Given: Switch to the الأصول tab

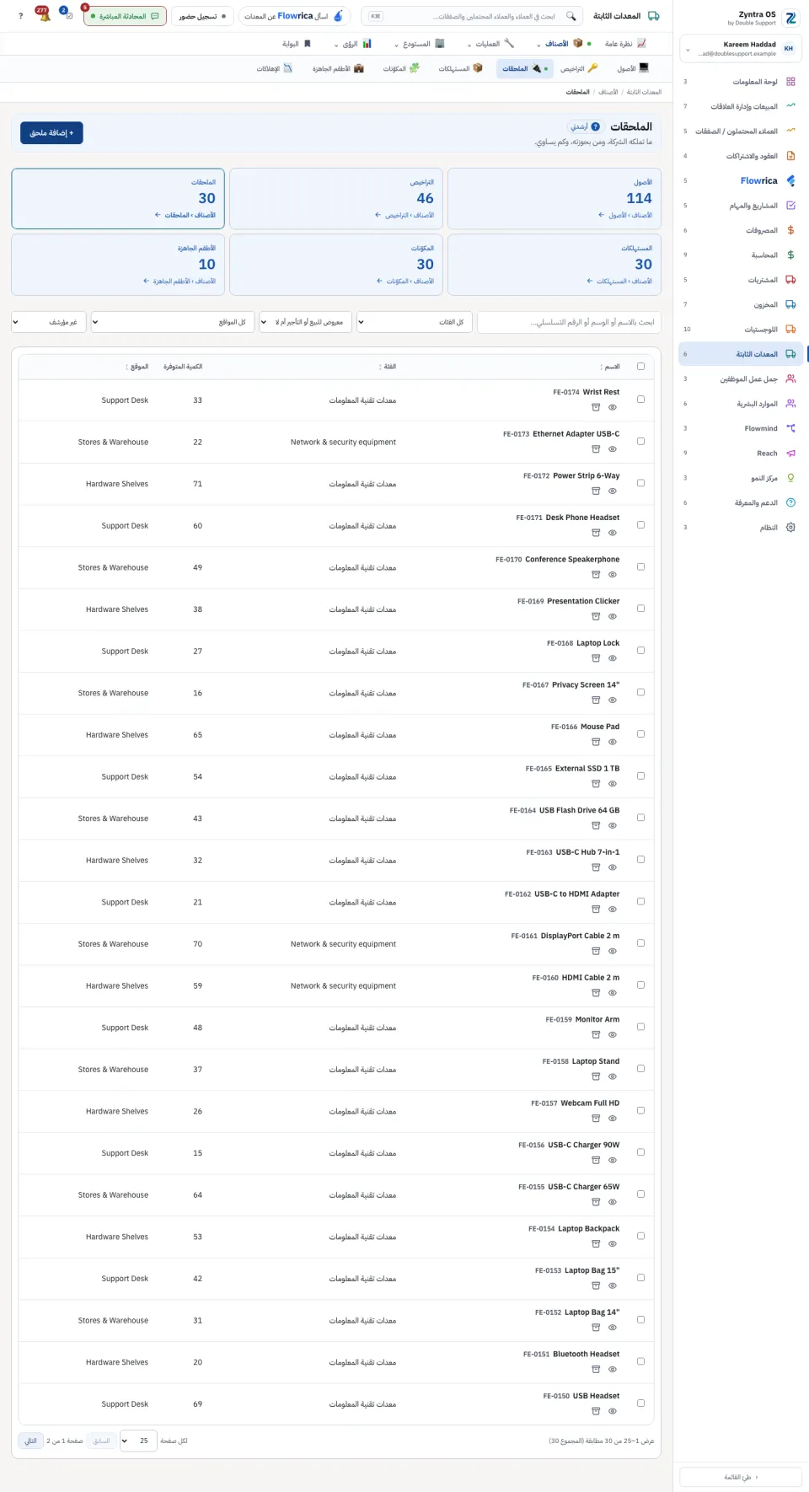Looking at the screenshot, I should 633,68.
